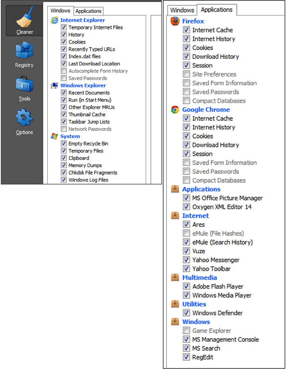Open the Cleaner section broom icon
The image size is (287, 369).
click(25, 17)
